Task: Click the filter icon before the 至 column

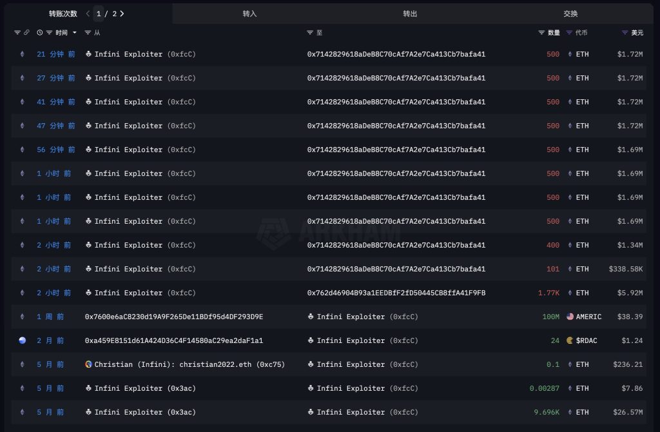Action: pos(310,32)
